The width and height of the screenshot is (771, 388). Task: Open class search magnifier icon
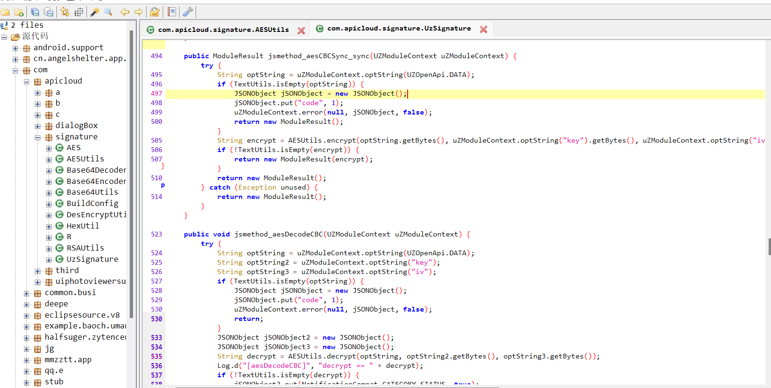[108, 12]
